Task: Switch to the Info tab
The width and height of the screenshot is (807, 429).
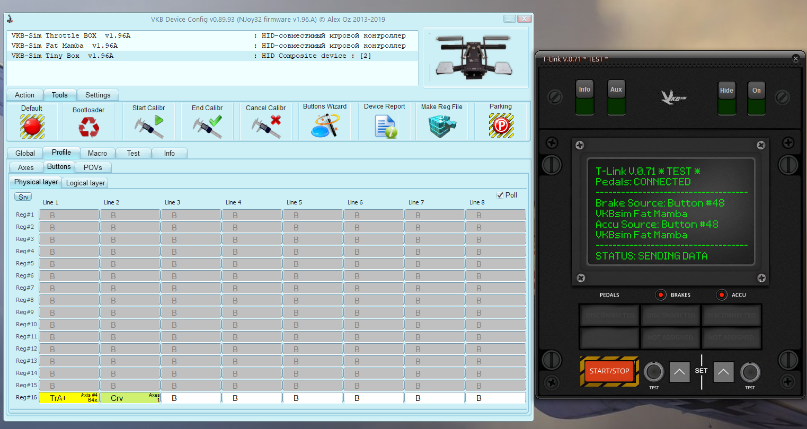Action: click(170, 153)
